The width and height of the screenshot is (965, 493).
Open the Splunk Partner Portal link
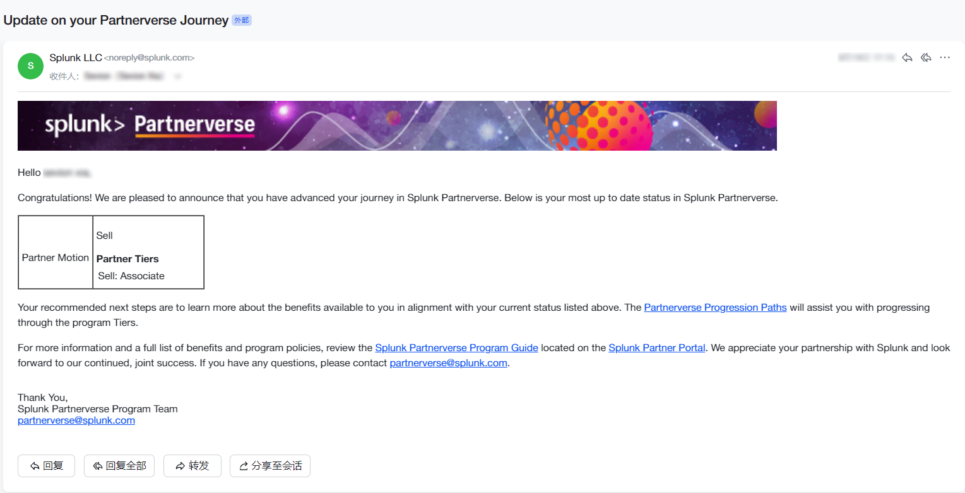point(656,347)
